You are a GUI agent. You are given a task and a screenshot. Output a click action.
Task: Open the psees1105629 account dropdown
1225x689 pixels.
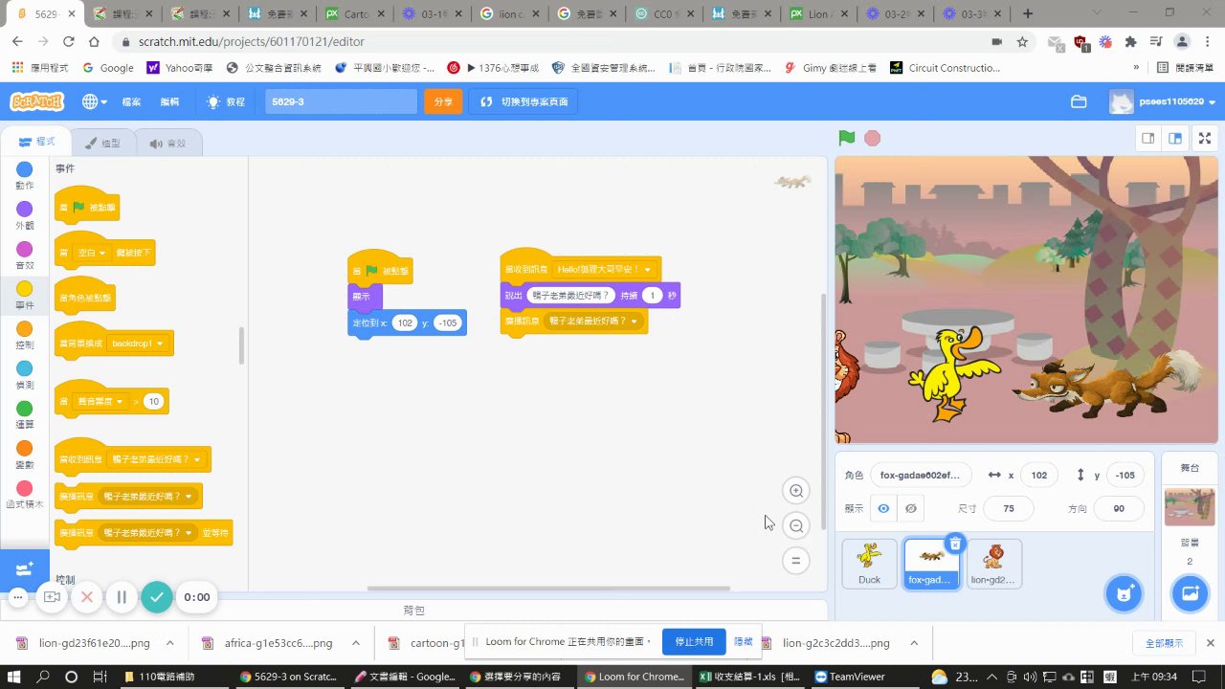1162,101
